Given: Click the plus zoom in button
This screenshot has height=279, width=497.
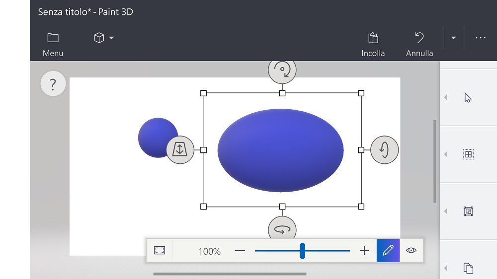Looking at the screenshot, I should (x=364, y=251).
